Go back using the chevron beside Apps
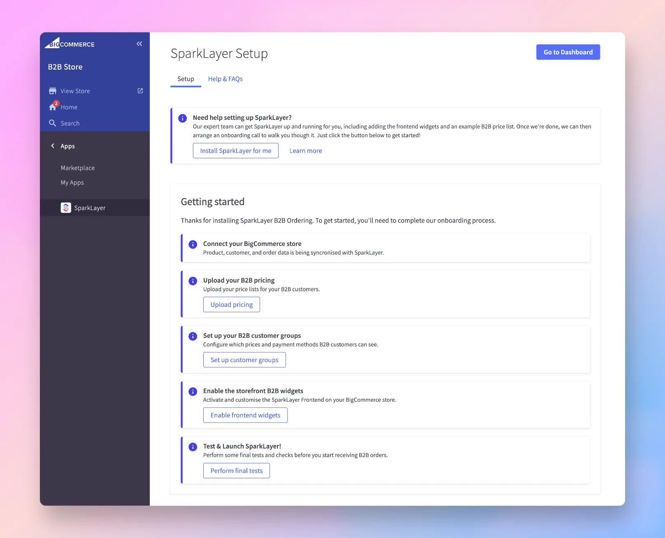The height and width of the screenshot is (538, 665). (53, 146)
